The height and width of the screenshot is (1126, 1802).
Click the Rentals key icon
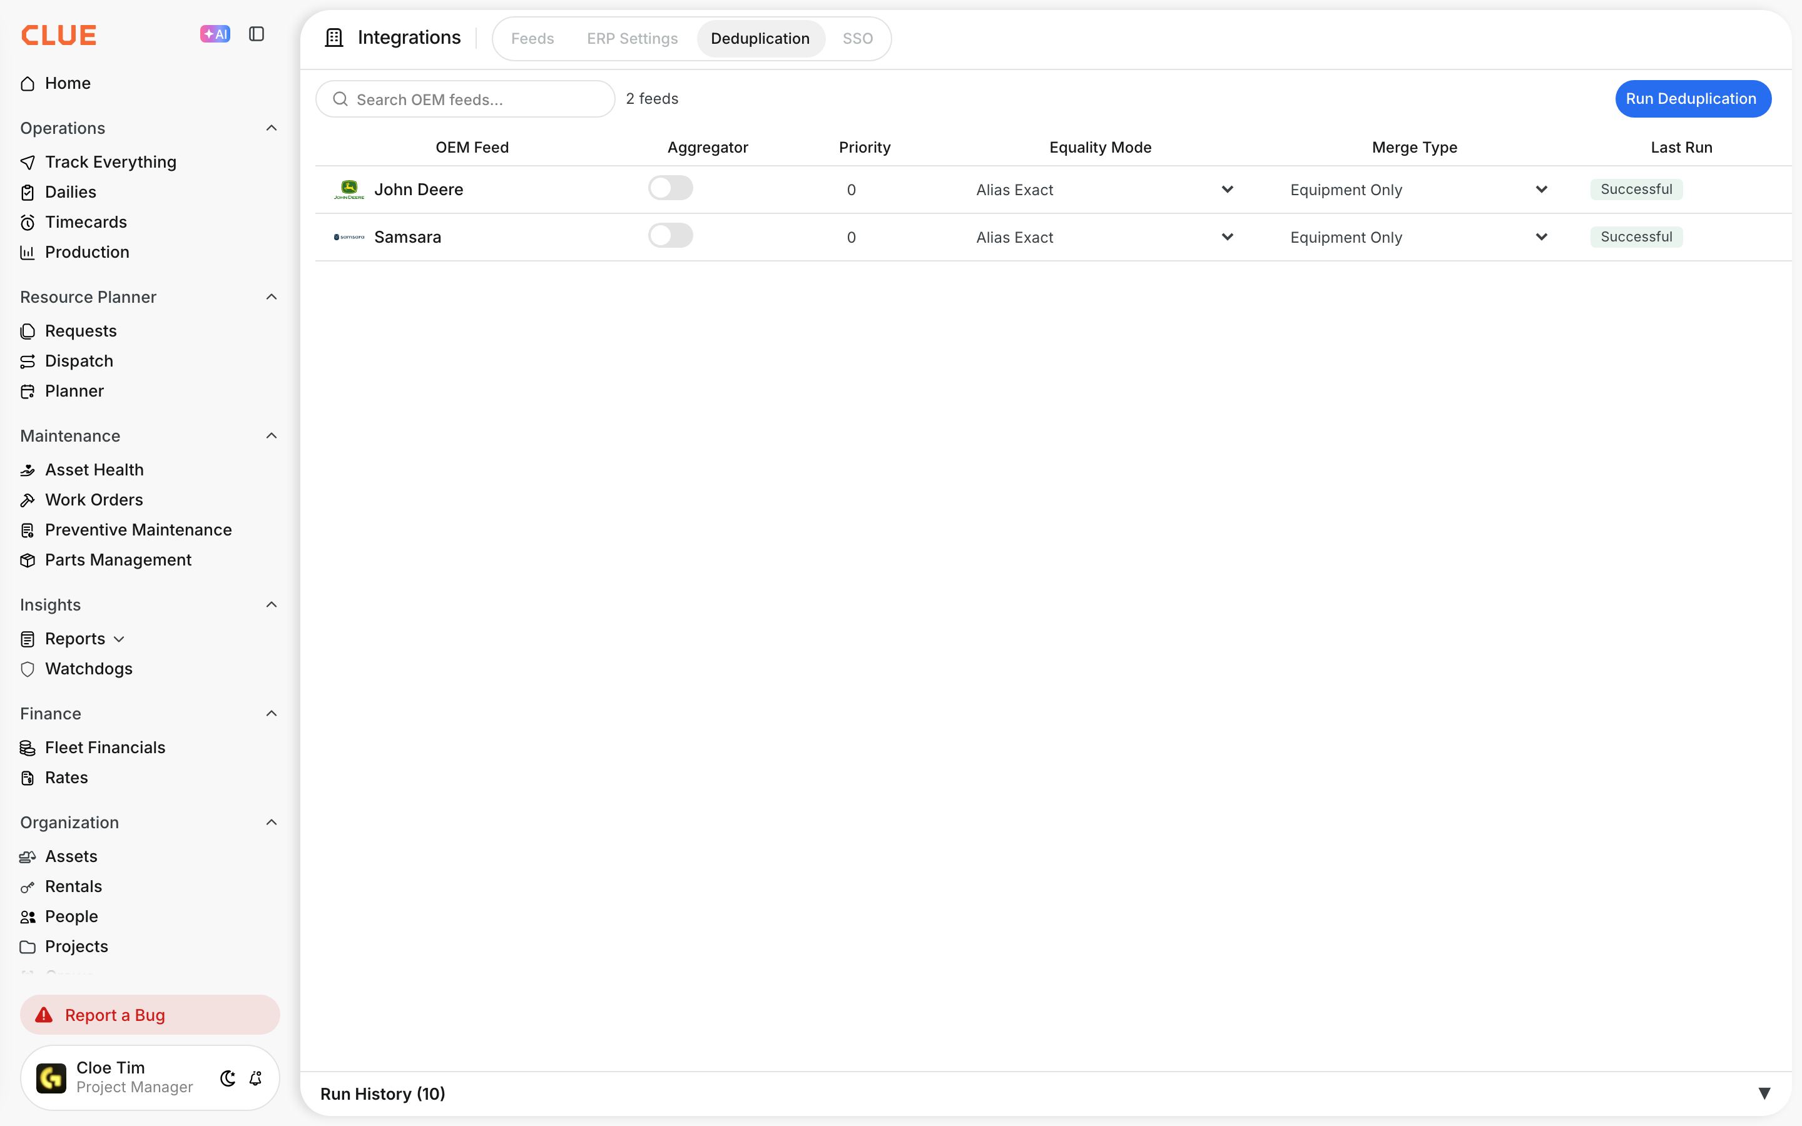[28, 887]
